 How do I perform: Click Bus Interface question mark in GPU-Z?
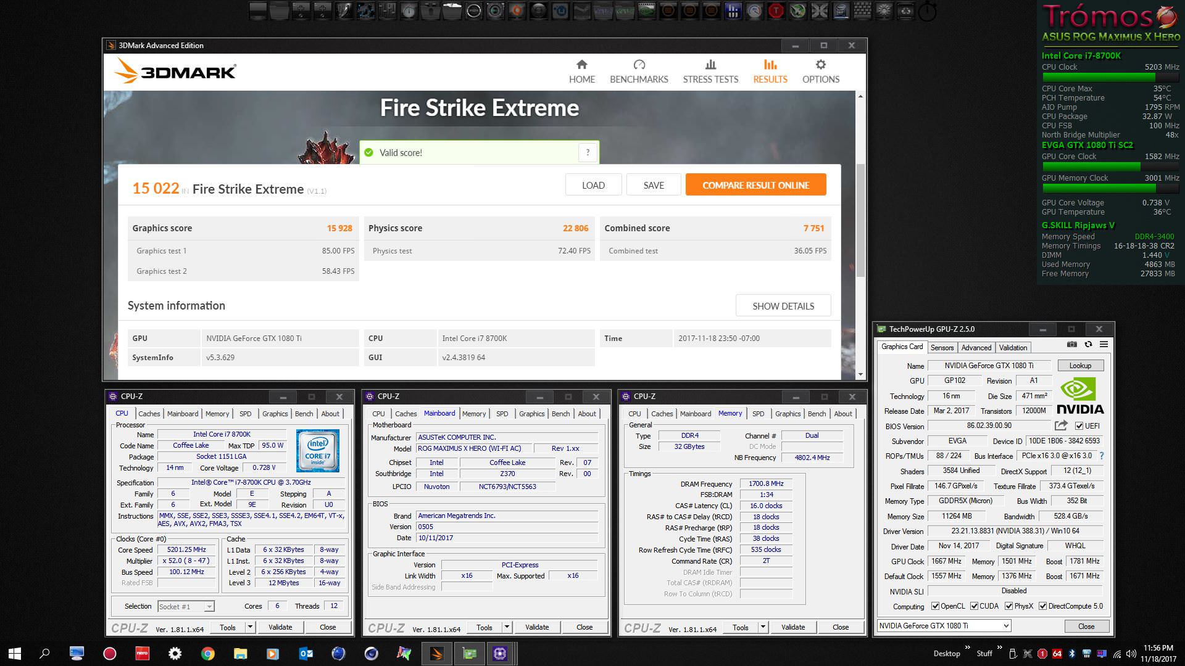[1102, 456]
